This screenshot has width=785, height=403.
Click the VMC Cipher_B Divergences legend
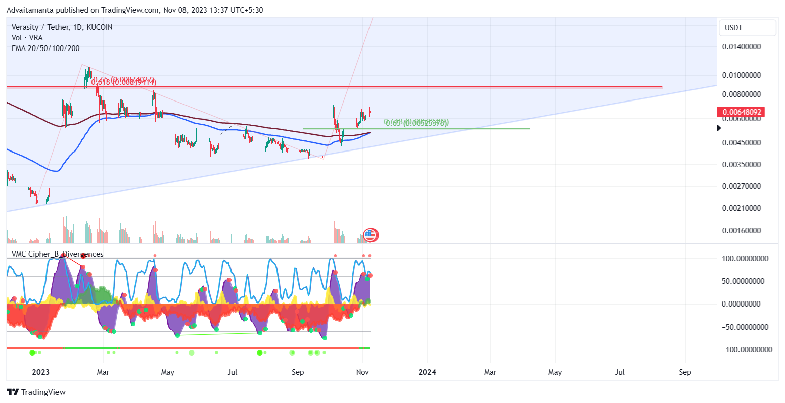[x=58, y=254]
